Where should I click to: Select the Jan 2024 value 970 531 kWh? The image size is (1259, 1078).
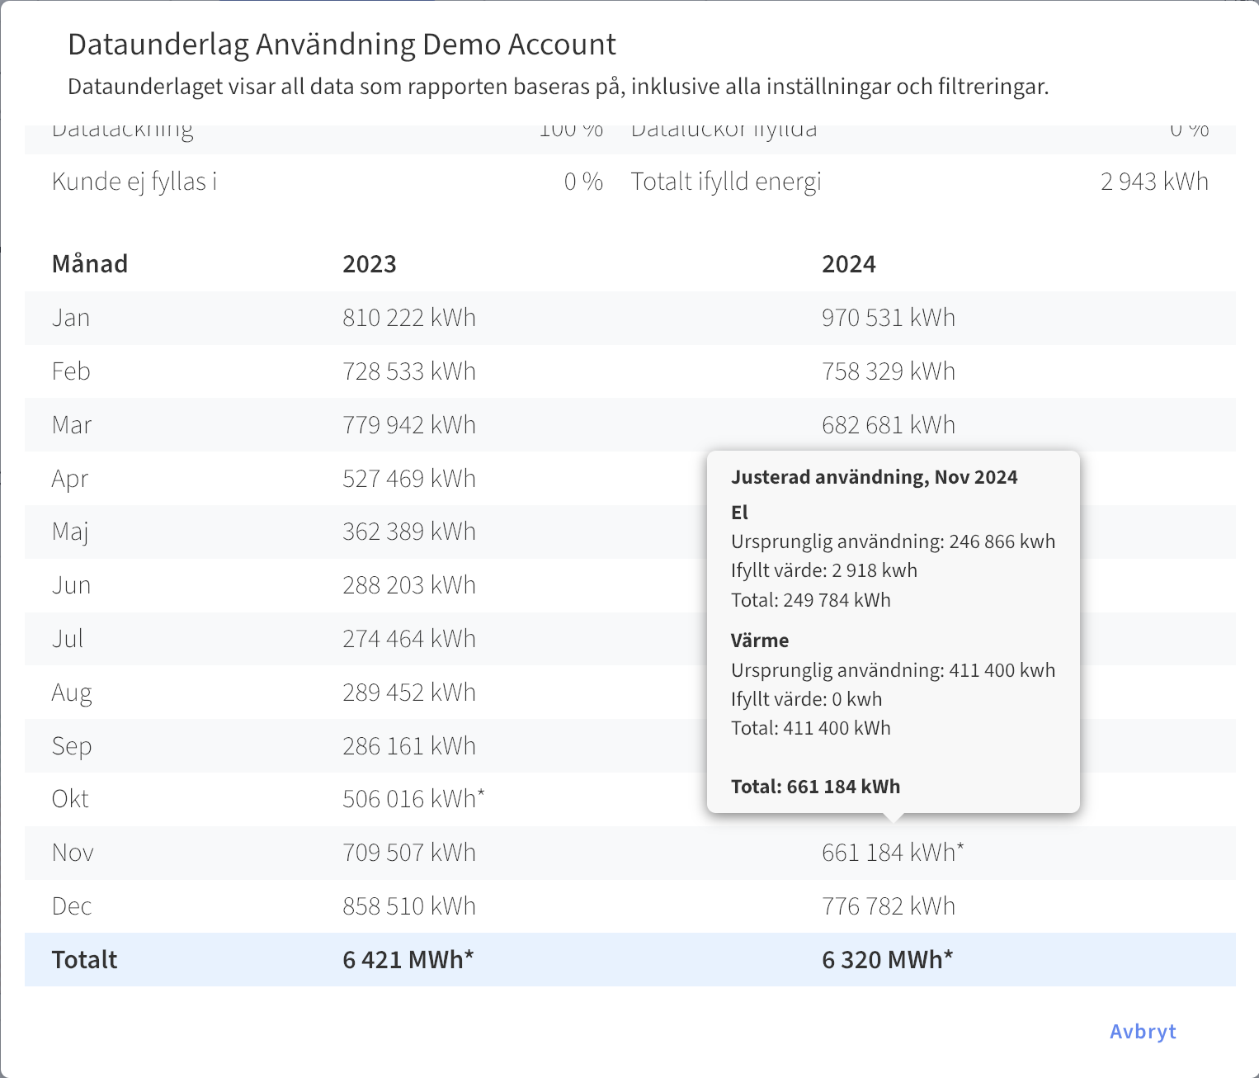pos(888,318)
